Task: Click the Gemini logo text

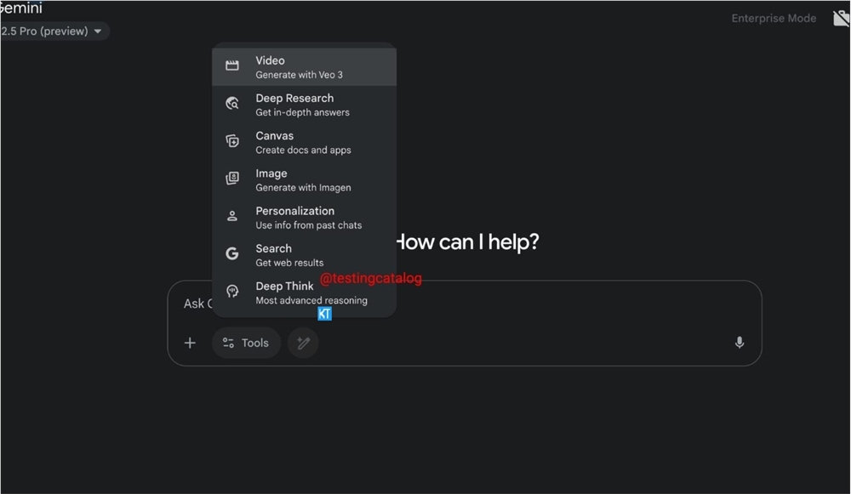Action: (x=21, y=8)
